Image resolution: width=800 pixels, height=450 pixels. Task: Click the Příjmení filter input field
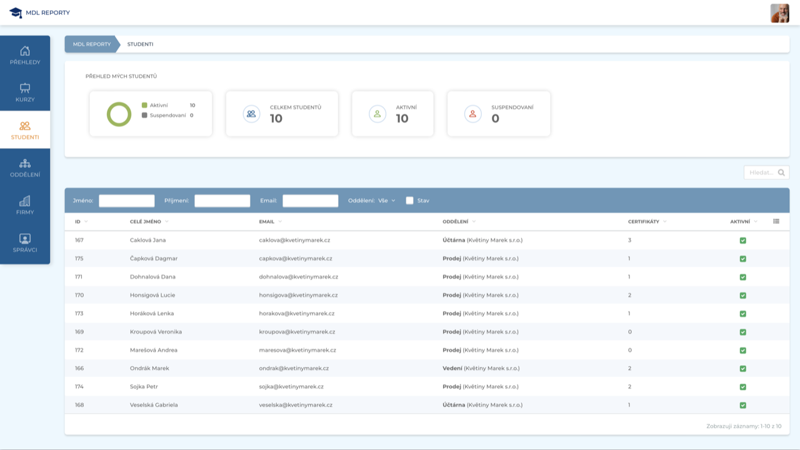click(222, 201)
